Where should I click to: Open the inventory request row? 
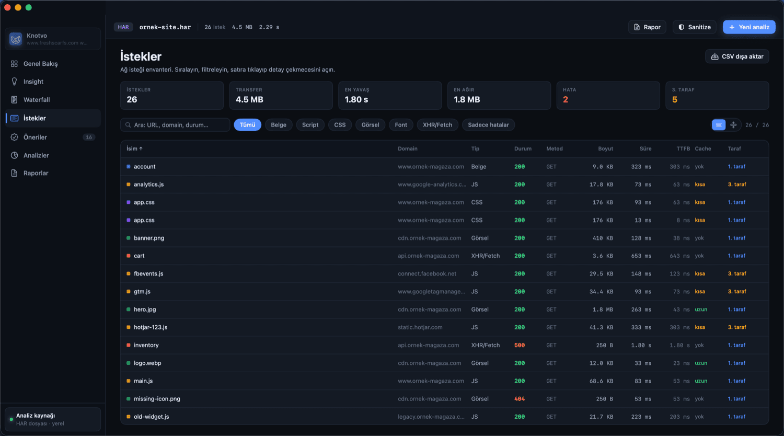coord(444,345)
